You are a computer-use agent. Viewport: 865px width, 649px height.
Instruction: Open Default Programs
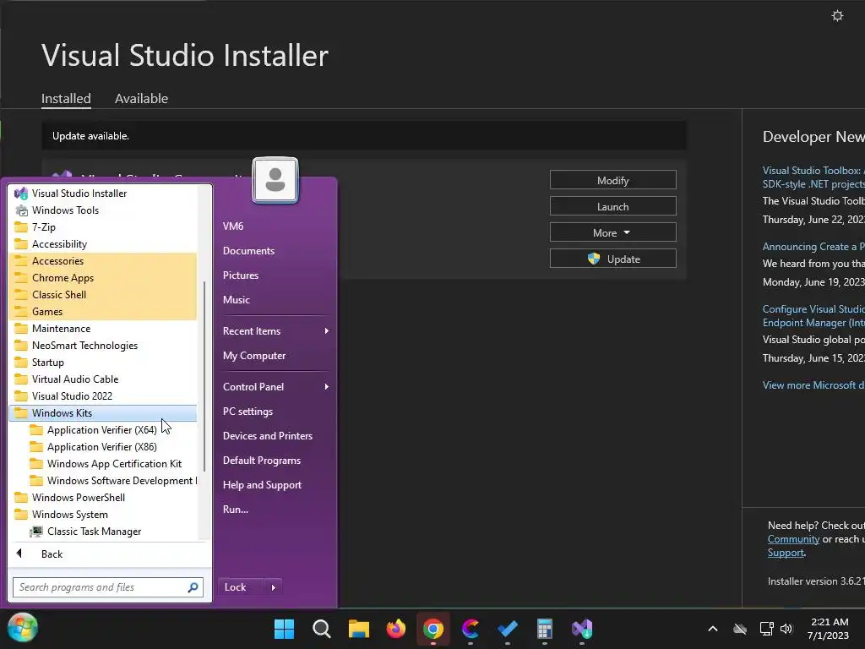[x=262, y=461]
